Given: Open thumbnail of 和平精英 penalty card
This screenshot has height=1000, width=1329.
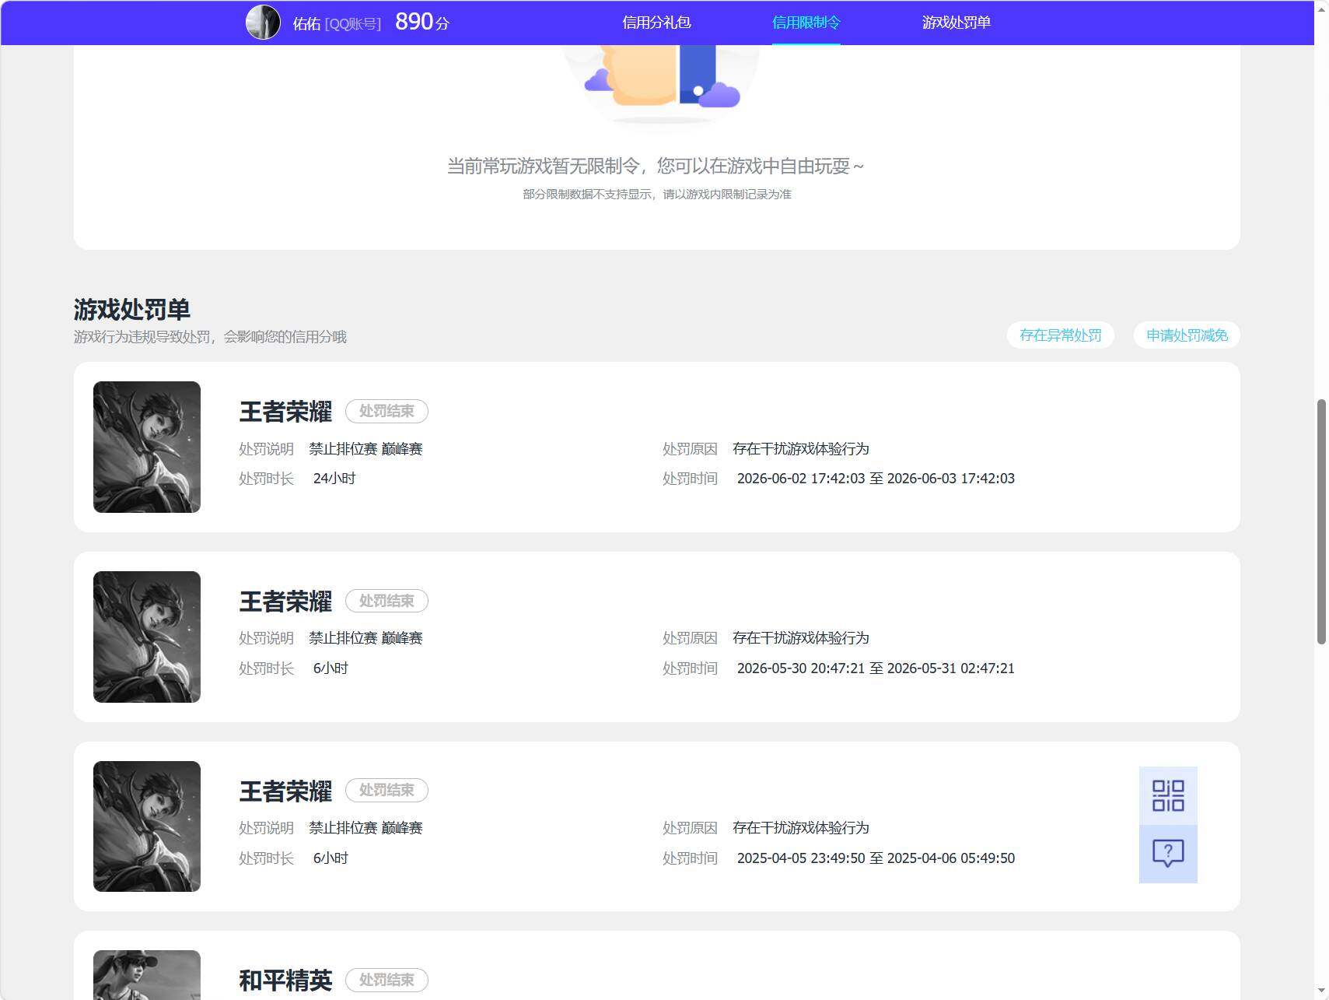Looking at the screenshot, I should coord(147,974).
